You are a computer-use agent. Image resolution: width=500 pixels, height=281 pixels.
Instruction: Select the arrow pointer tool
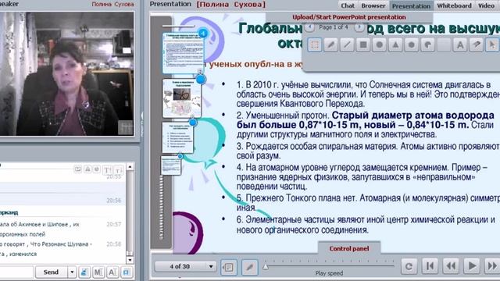492,44
